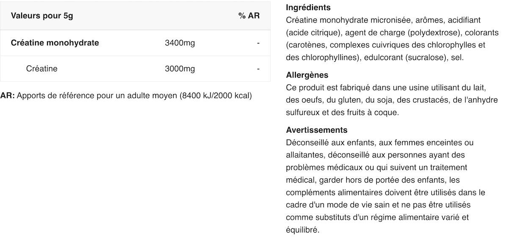
Task: Click the word "équilibré" ending the warnings
Action: [x=302, y=230]
